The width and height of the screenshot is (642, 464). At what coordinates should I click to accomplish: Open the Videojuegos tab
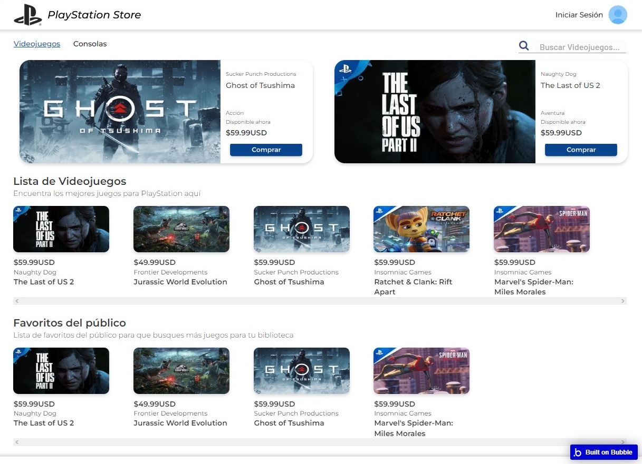pos(37,44)
